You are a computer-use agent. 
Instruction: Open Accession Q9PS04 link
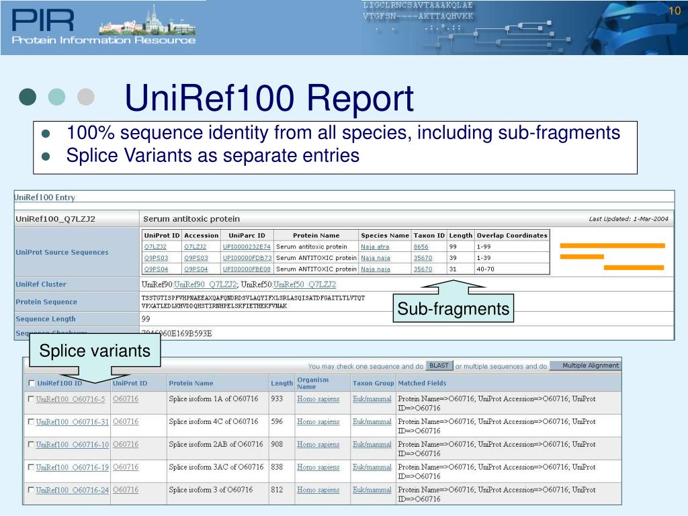click(196, 269)
